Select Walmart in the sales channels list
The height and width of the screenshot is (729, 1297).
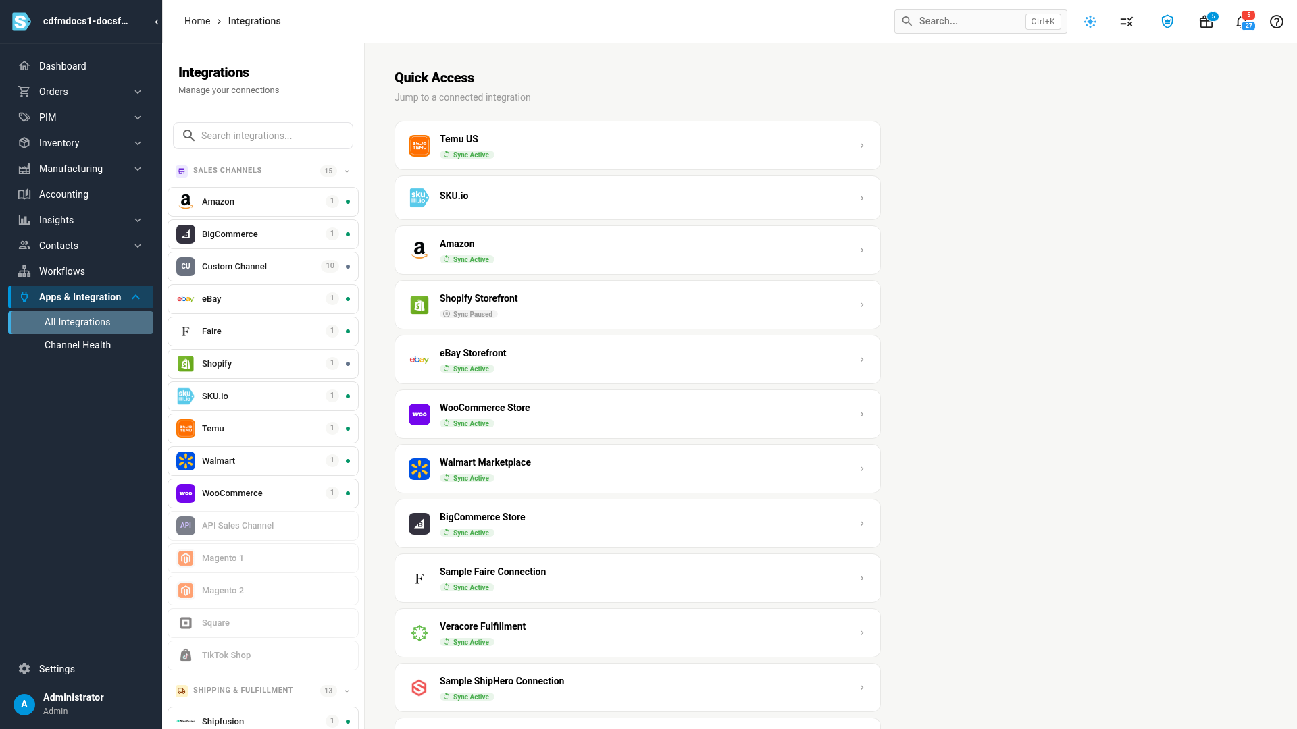(x=263, y=461)
